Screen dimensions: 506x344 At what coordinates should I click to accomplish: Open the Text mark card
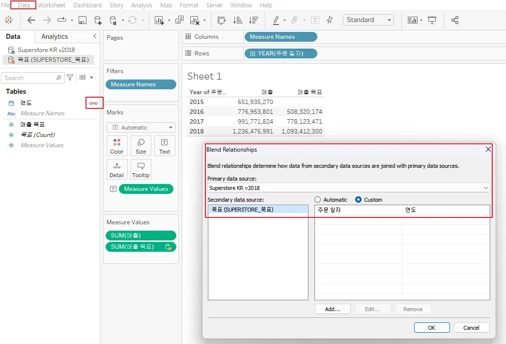pos(165,146)
